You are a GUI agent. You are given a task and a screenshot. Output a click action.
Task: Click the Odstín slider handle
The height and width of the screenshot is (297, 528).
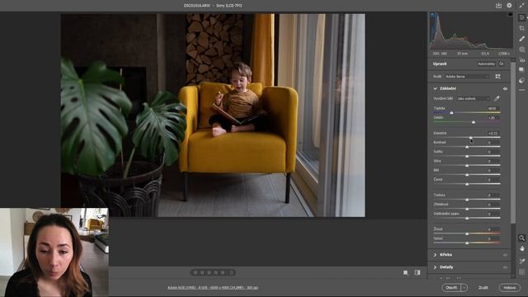474,122
